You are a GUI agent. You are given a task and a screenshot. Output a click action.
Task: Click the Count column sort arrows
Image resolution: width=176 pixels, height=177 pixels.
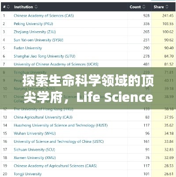144,7
